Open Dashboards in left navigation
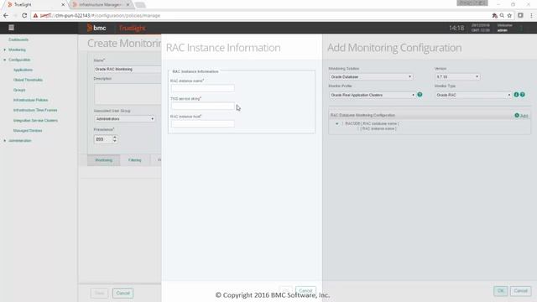Viewport: 537px width, 302px height. coord(18,39)
